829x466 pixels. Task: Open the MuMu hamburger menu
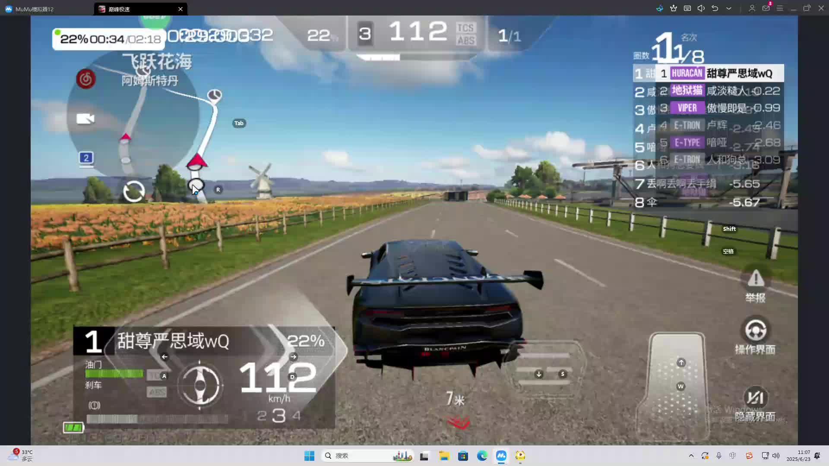click(780, 8)
